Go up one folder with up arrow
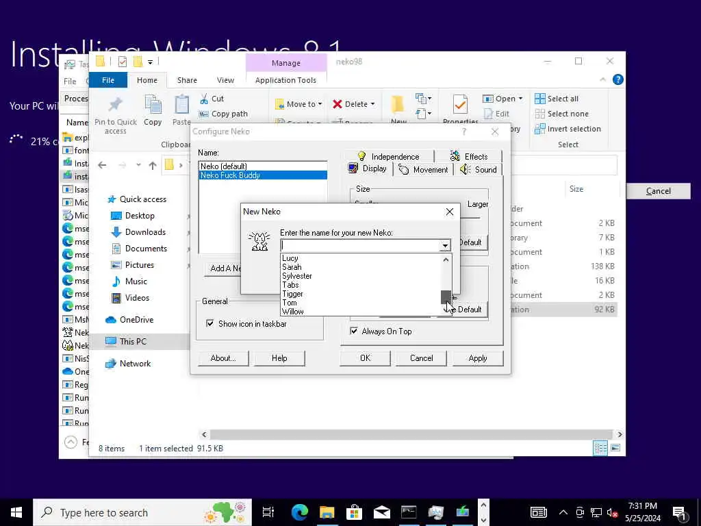Image resolution: width=701 pixels, height=526 pixels. [153, 166]
